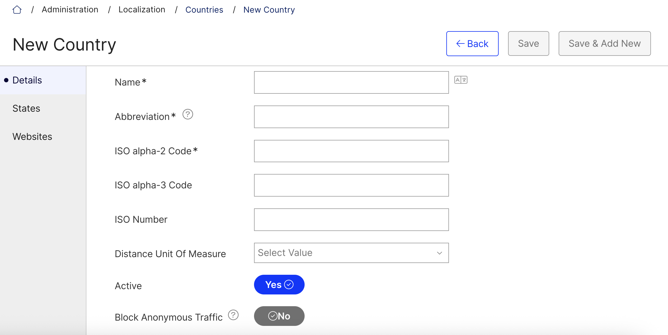Disable the Active toggle
Viewport: 668px width, 335px height.
click(x=279, y=284)
